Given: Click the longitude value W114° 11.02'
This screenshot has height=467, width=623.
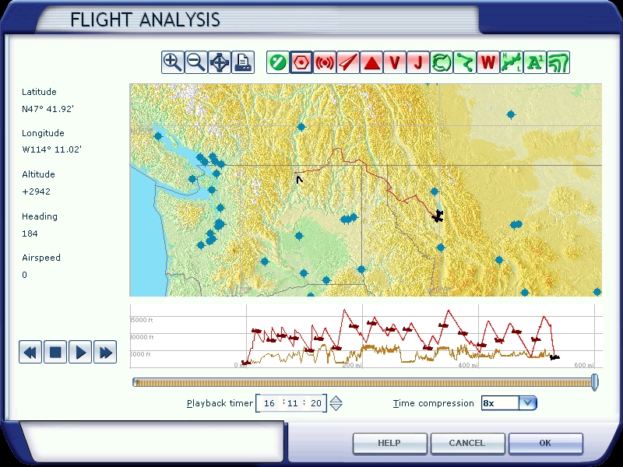Looking at the screenshot, I should [51, 149].
